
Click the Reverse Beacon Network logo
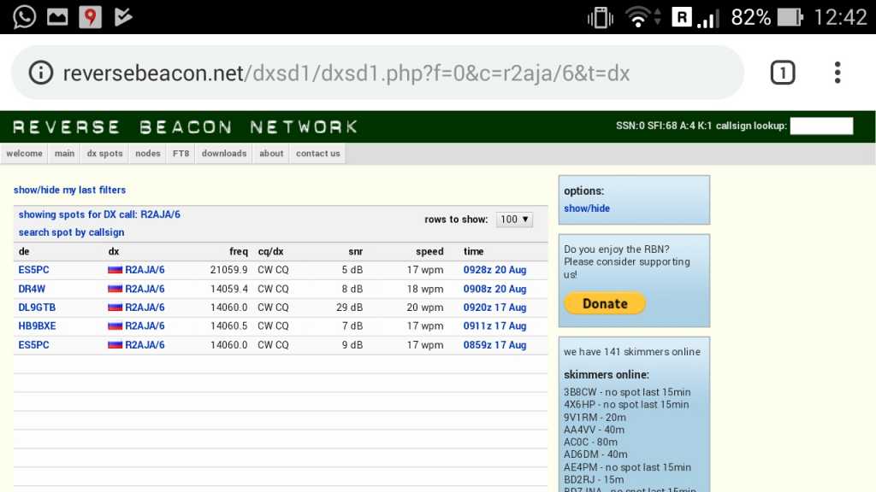tap(185, 127)
